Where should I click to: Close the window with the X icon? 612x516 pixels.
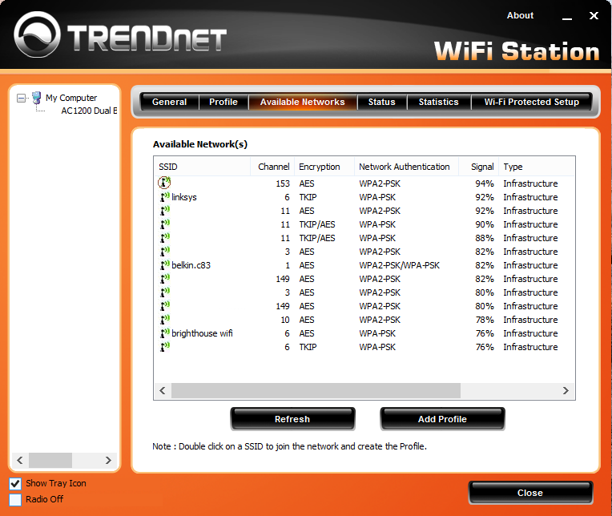594,15
